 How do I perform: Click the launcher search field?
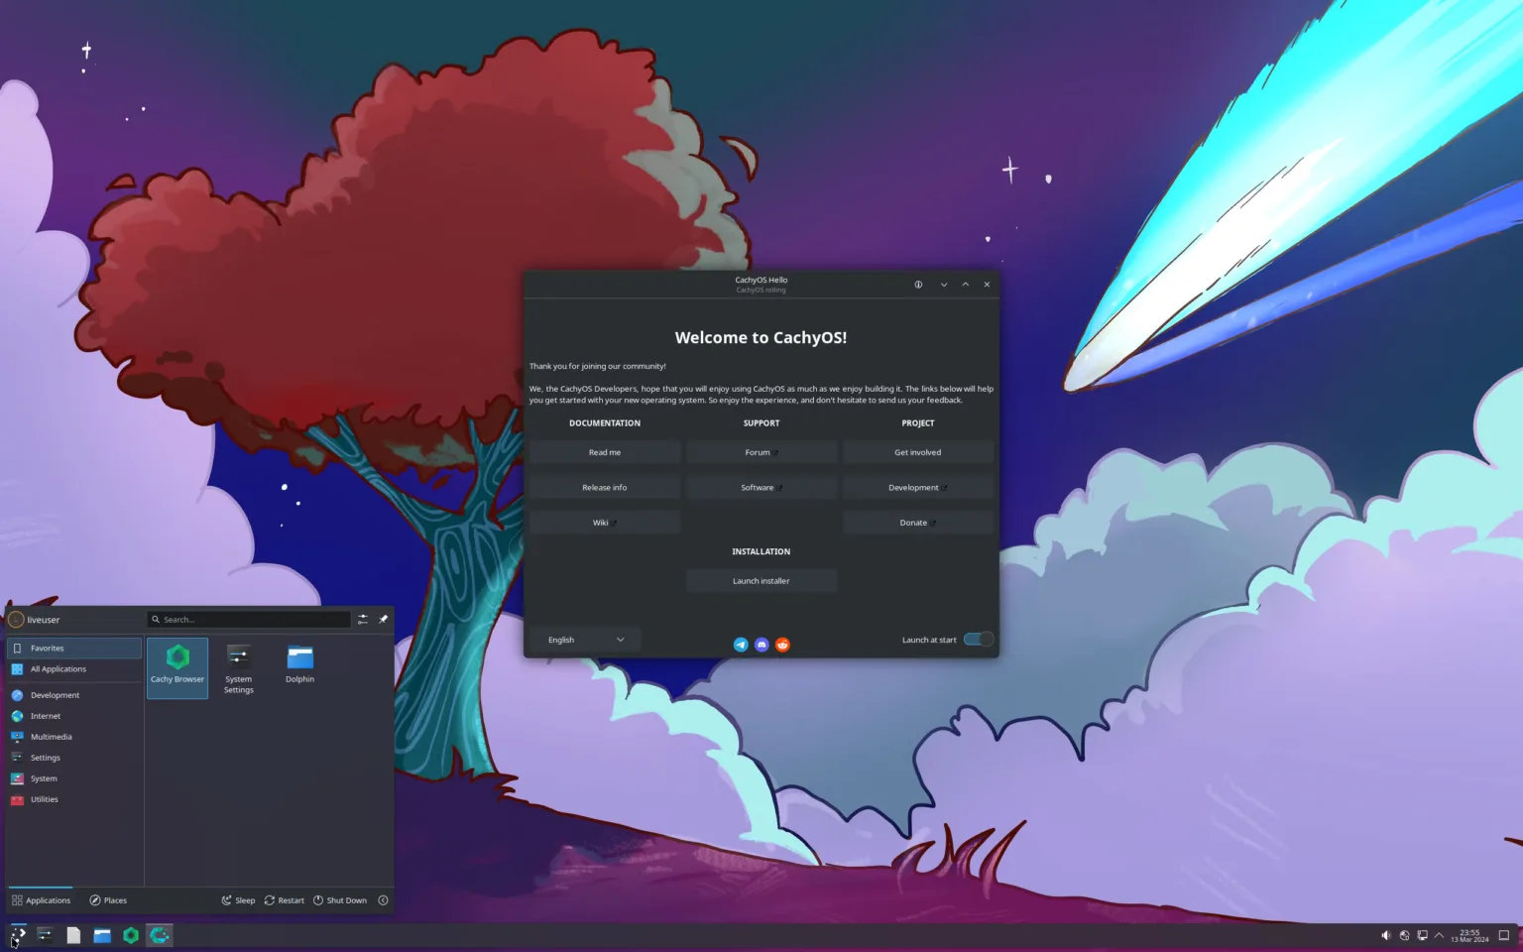[248, 619]
